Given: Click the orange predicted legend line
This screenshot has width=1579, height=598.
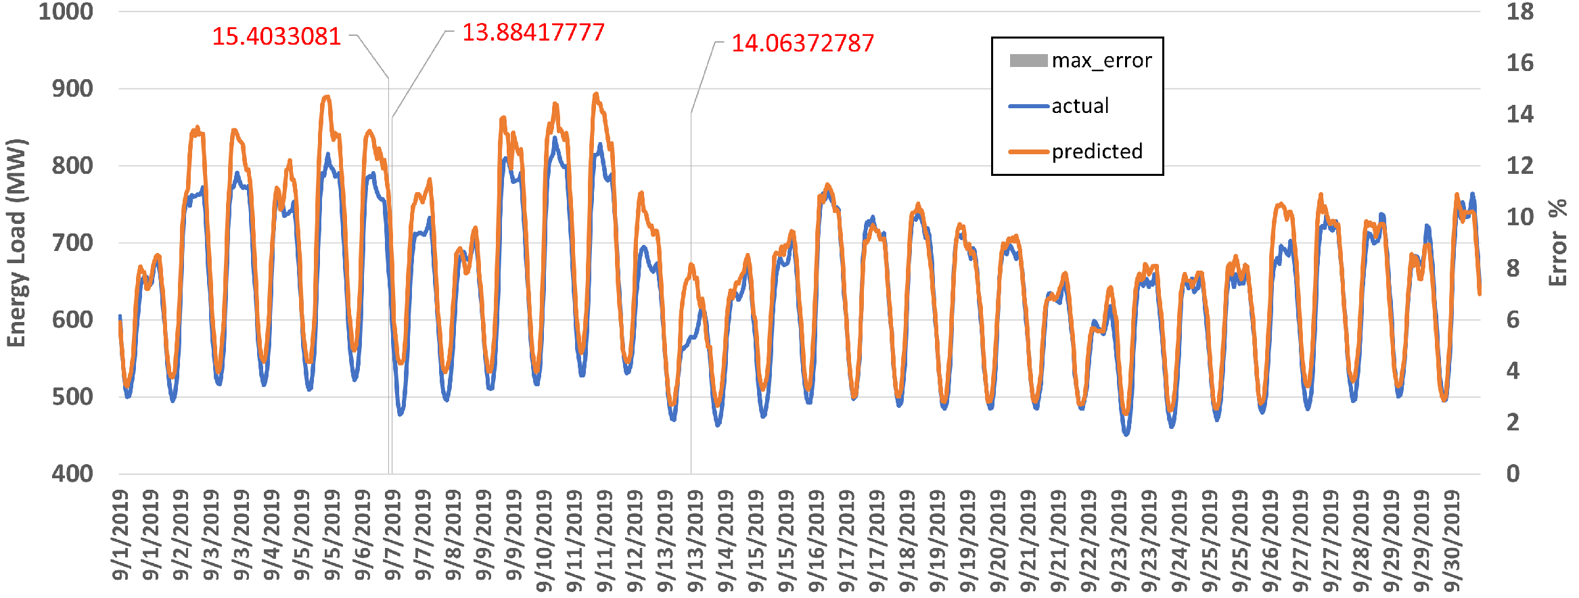Looking at the screenshot, I should pyautogui.click(x=1028, y=152).
